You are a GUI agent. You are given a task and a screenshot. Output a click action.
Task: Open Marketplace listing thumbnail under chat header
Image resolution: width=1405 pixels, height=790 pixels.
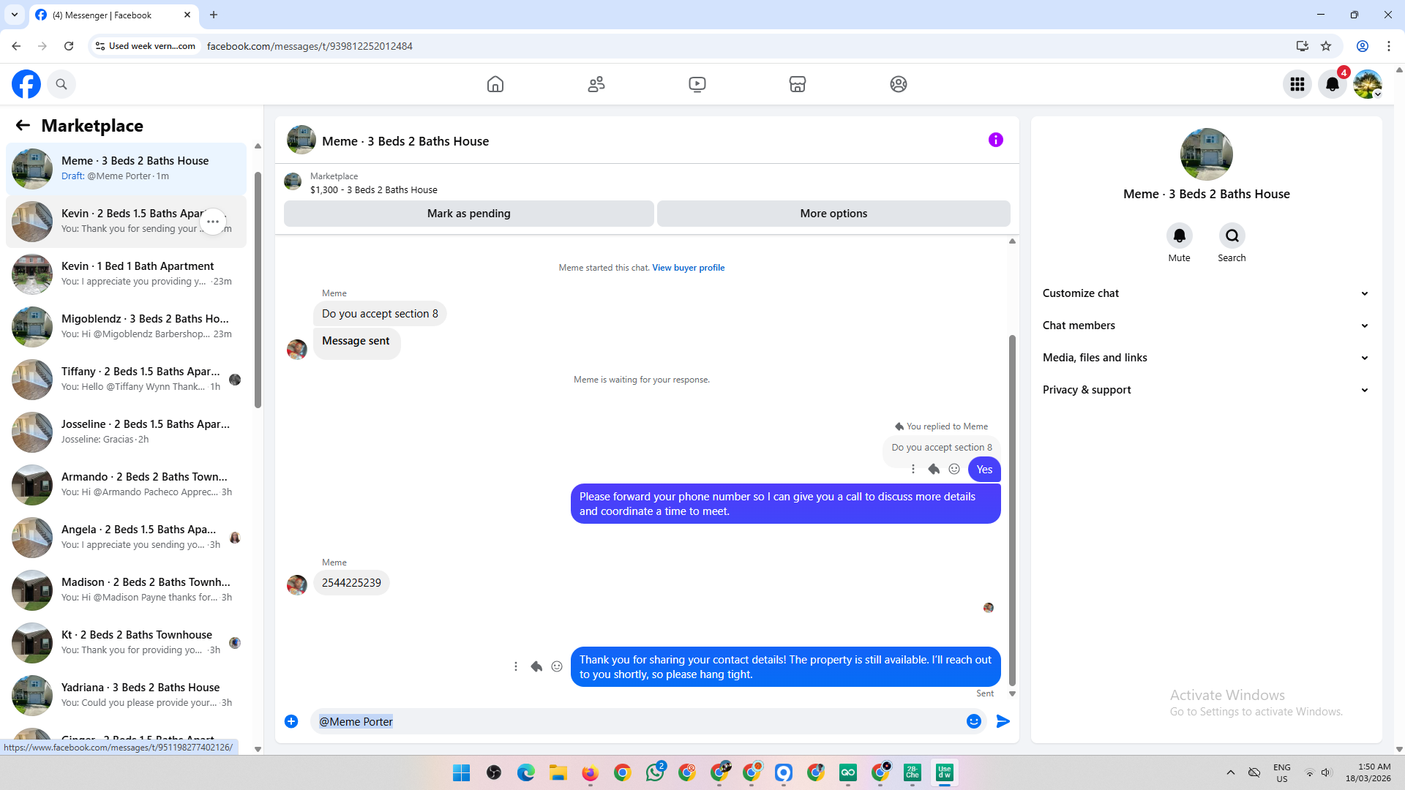coord(293,181)
